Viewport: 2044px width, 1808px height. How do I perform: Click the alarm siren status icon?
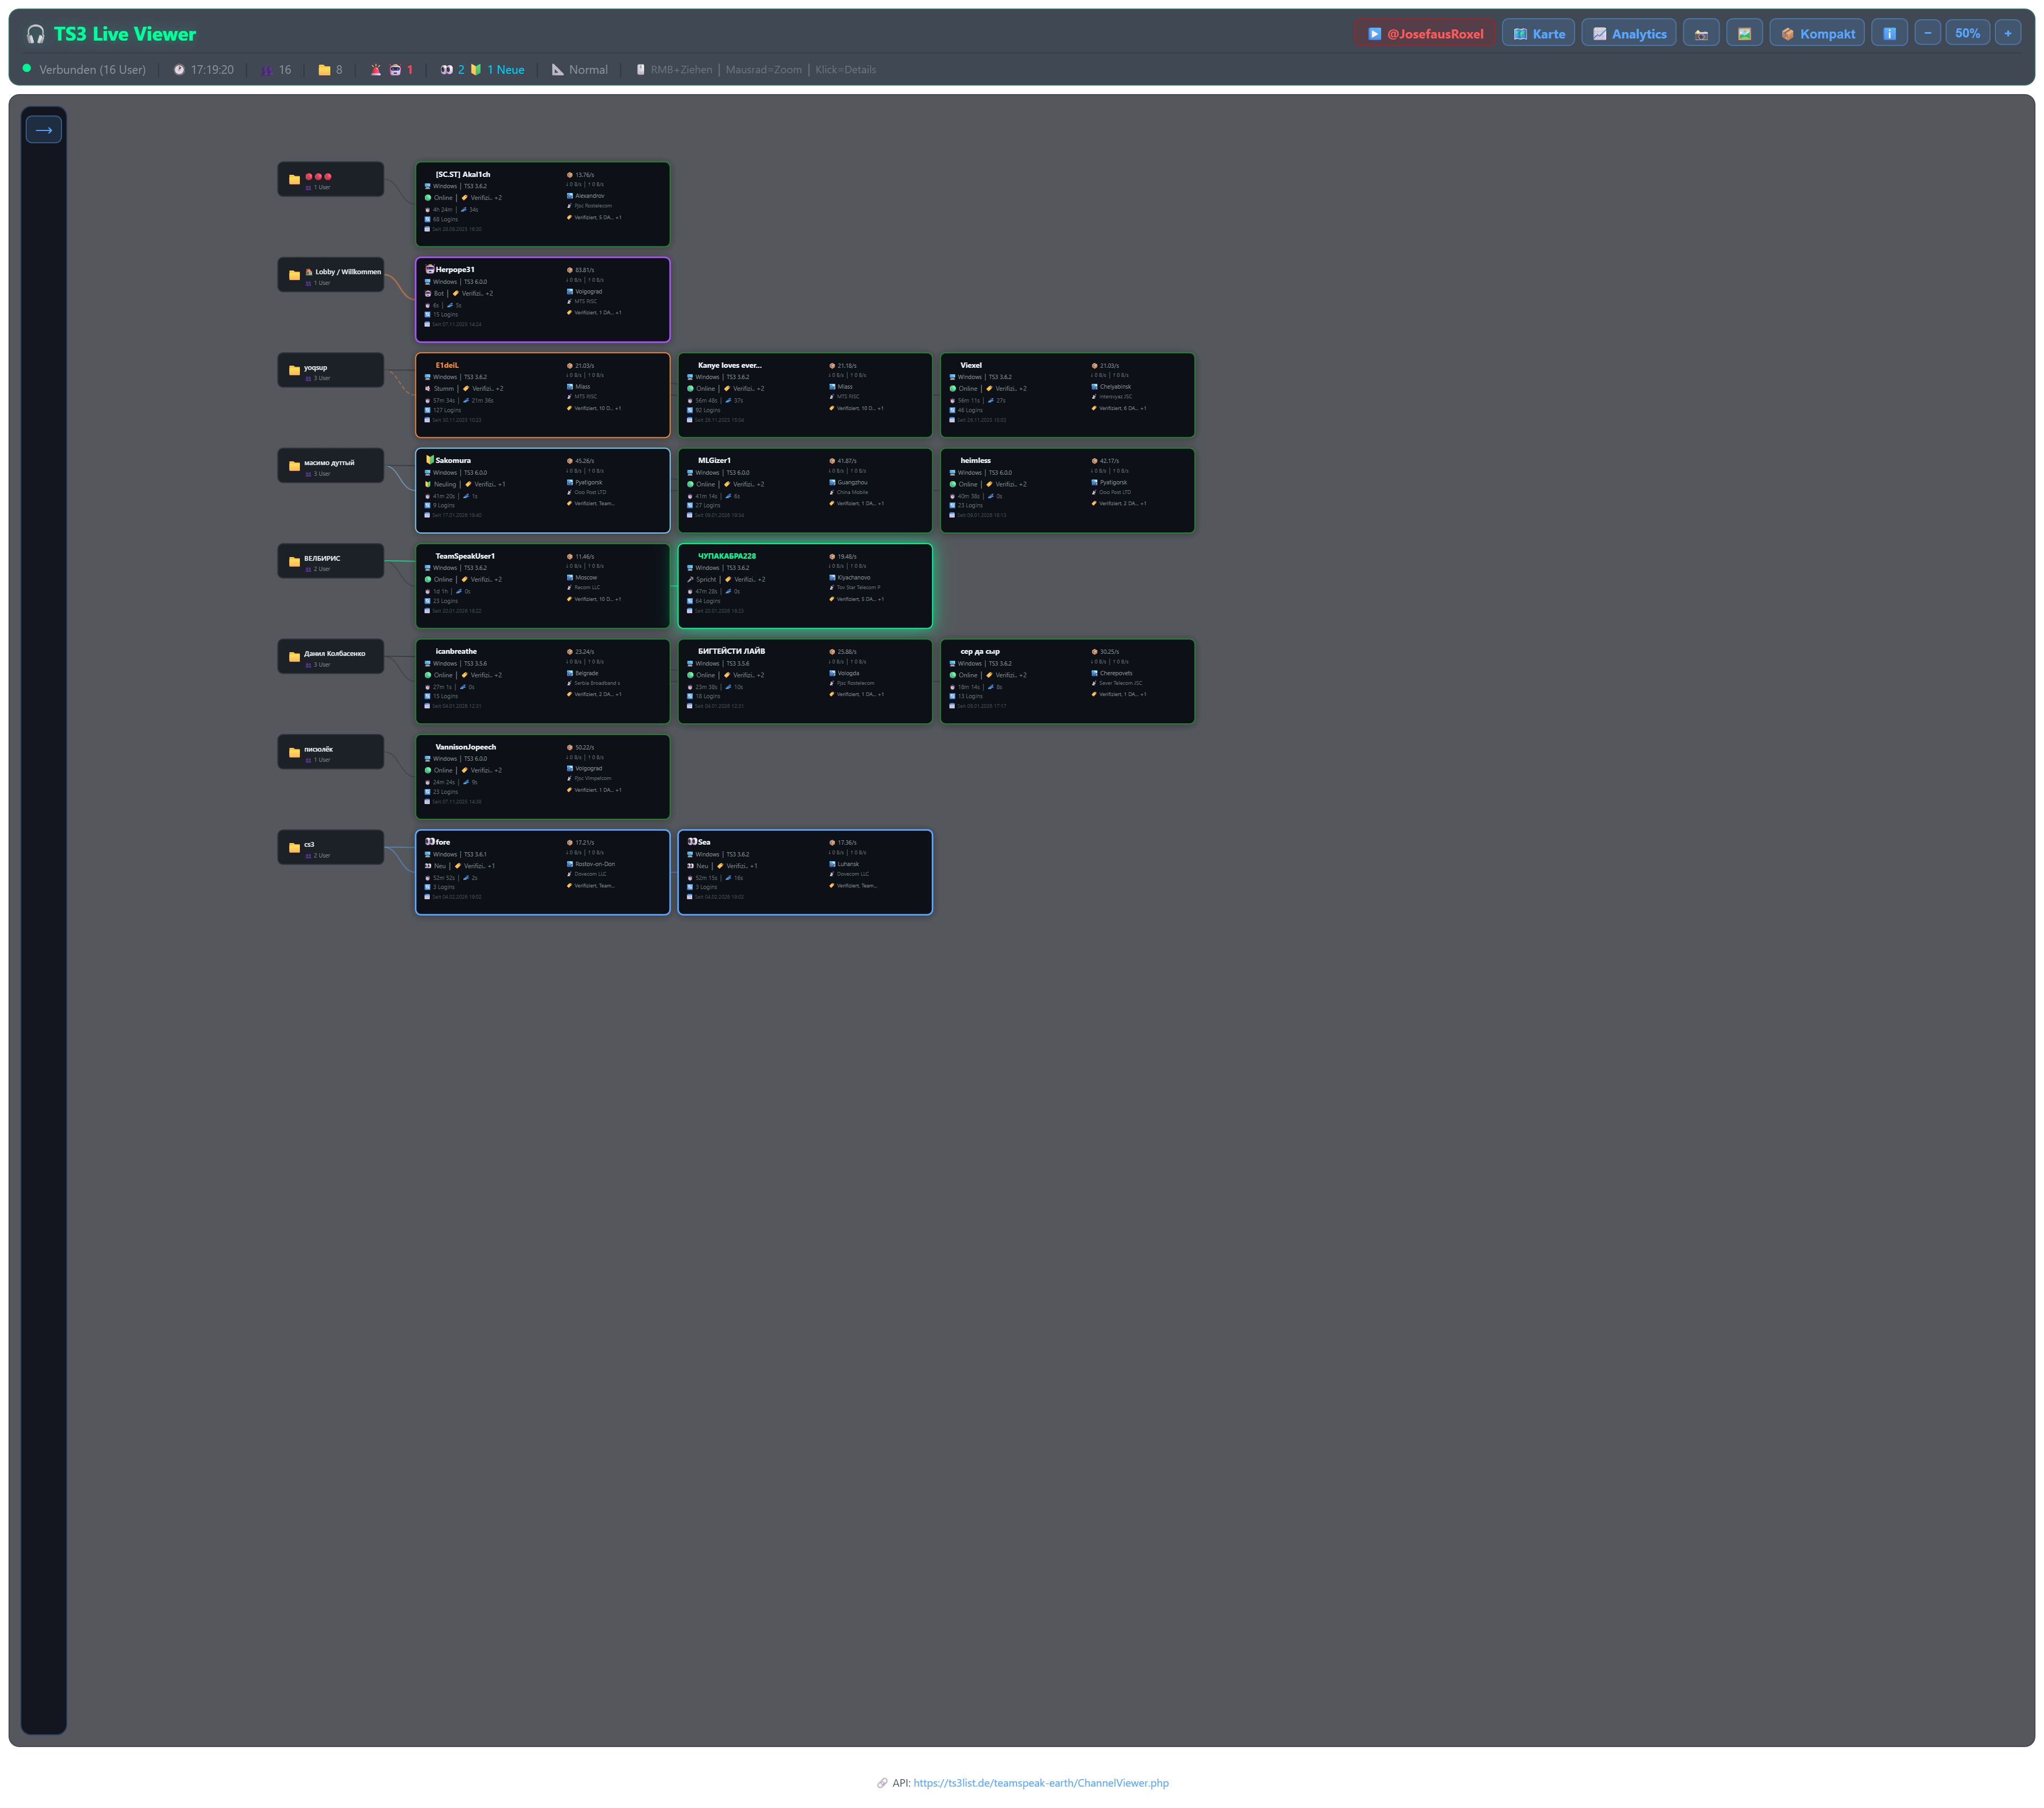376,70
